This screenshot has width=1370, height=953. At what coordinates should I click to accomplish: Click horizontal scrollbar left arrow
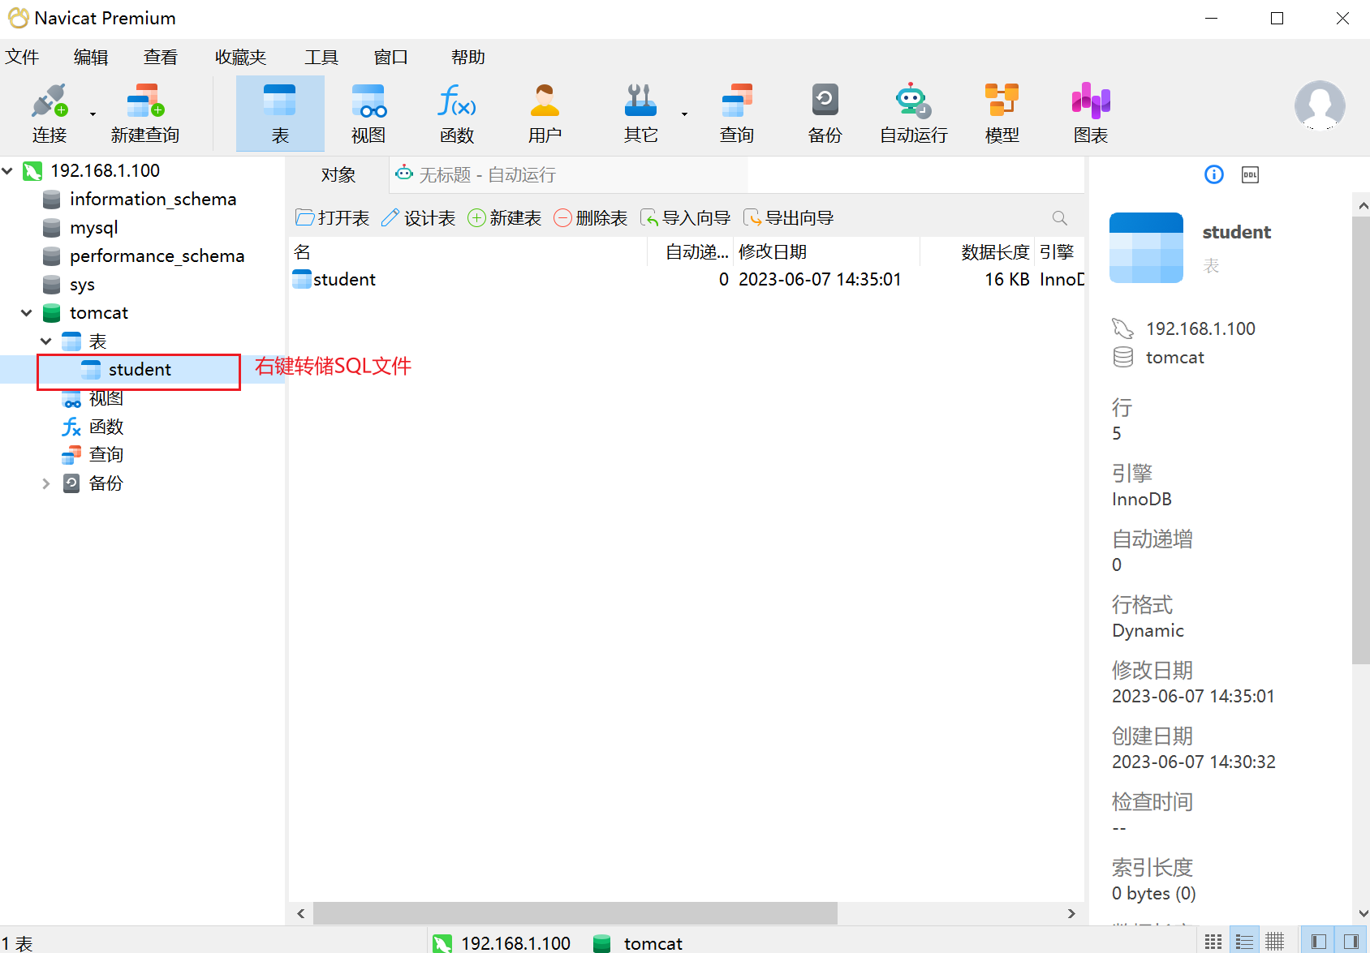coord(301,913)
